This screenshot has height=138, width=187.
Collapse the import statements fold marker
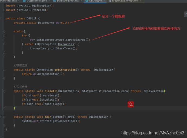tap(4, 10)
